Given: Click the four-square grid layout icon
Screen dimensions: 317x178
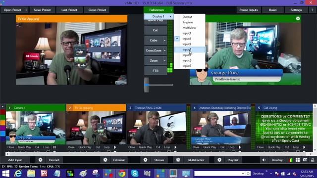Looking at the screenshot, I should coord(298,160).
